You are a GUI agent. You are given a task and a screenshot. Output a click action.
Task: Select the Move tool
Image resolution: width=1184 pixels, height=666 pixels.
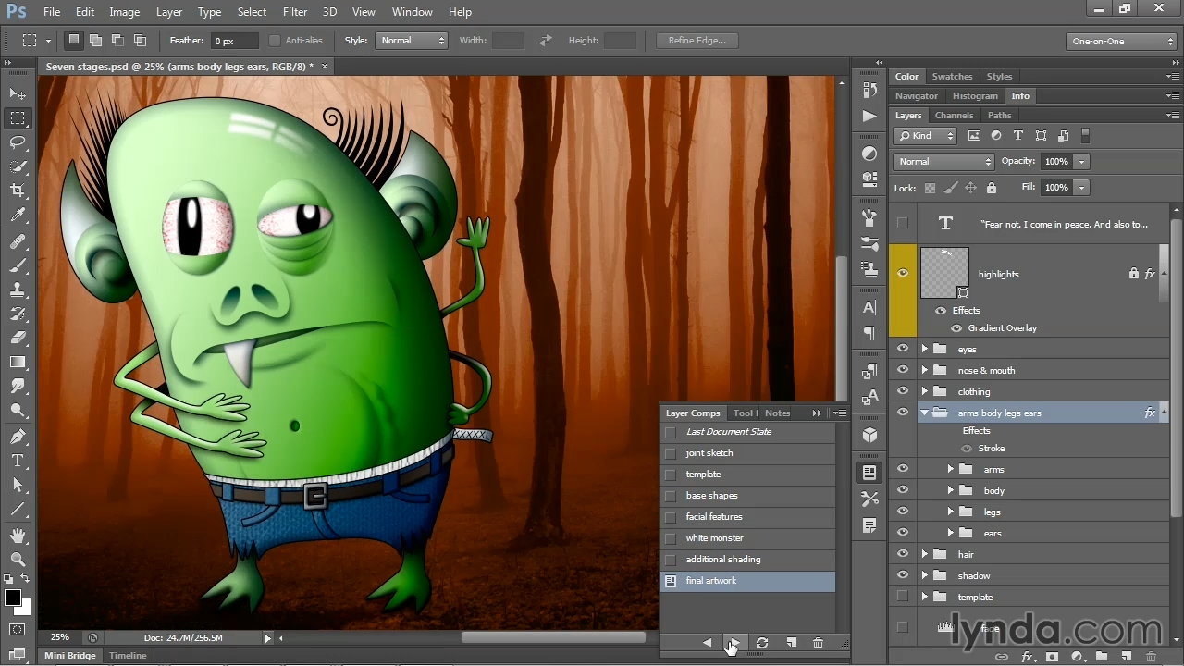coord(18,93)
